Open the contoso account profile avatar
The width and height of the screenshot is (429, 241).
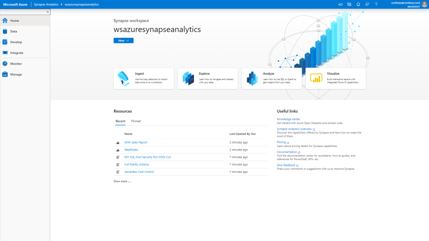click(x=424, y=4)
